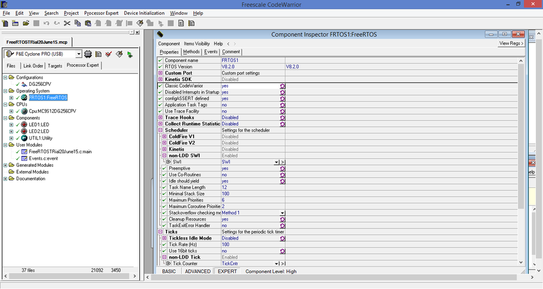
Task: Open a file using the folder icon
Action: [26, 23]
